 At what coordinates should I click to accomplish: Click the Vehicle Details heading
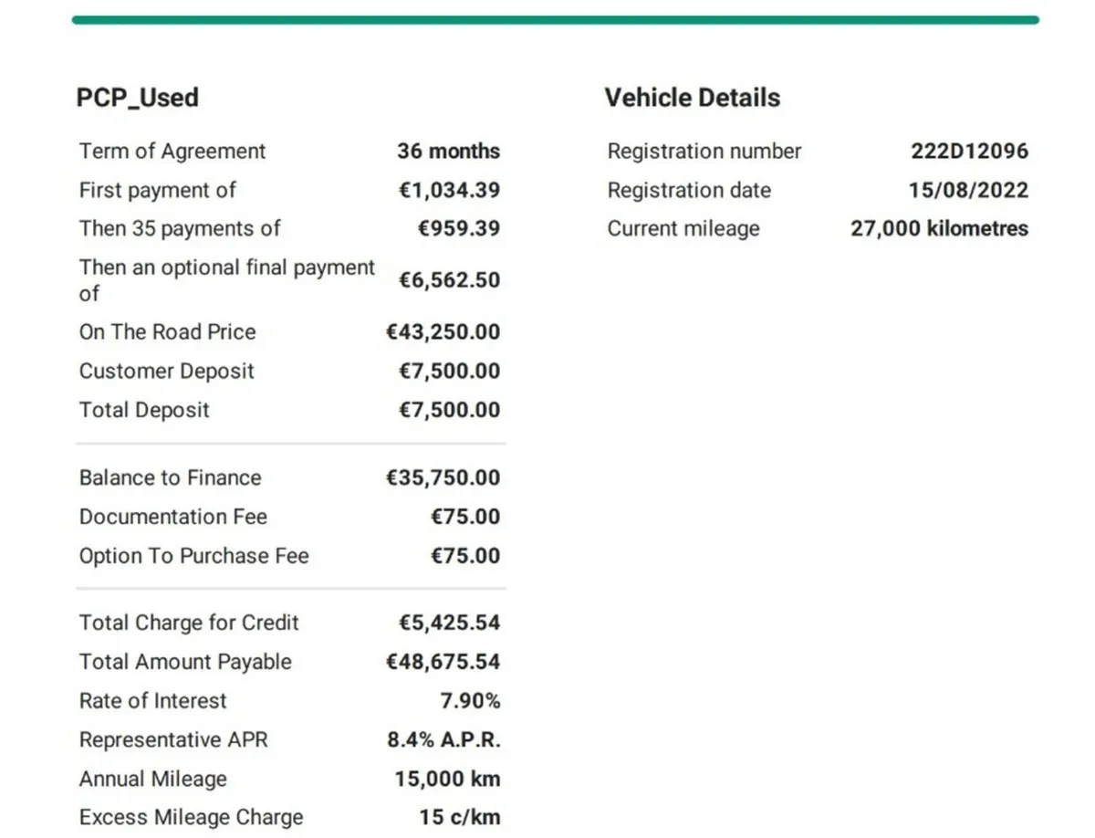click(x=692, y=98)
